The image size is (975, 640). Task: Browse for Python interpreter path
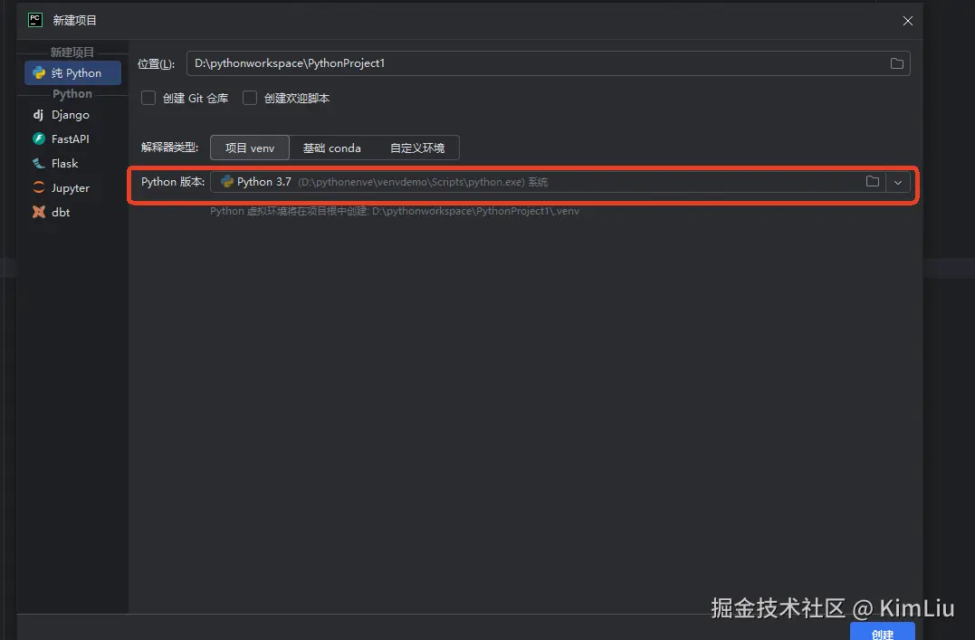873,182
